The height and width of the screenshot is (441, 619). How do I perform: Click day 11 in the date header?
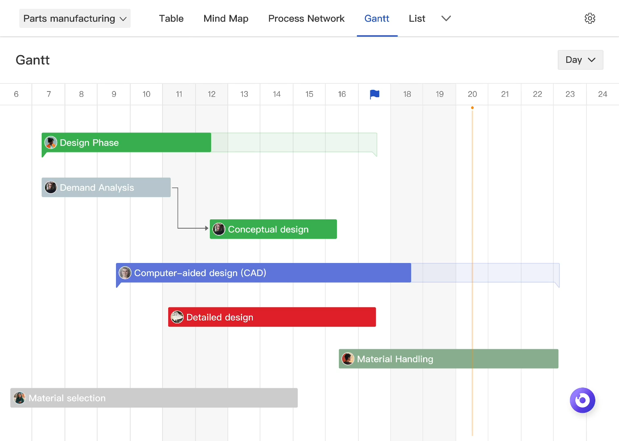(179, 94)
